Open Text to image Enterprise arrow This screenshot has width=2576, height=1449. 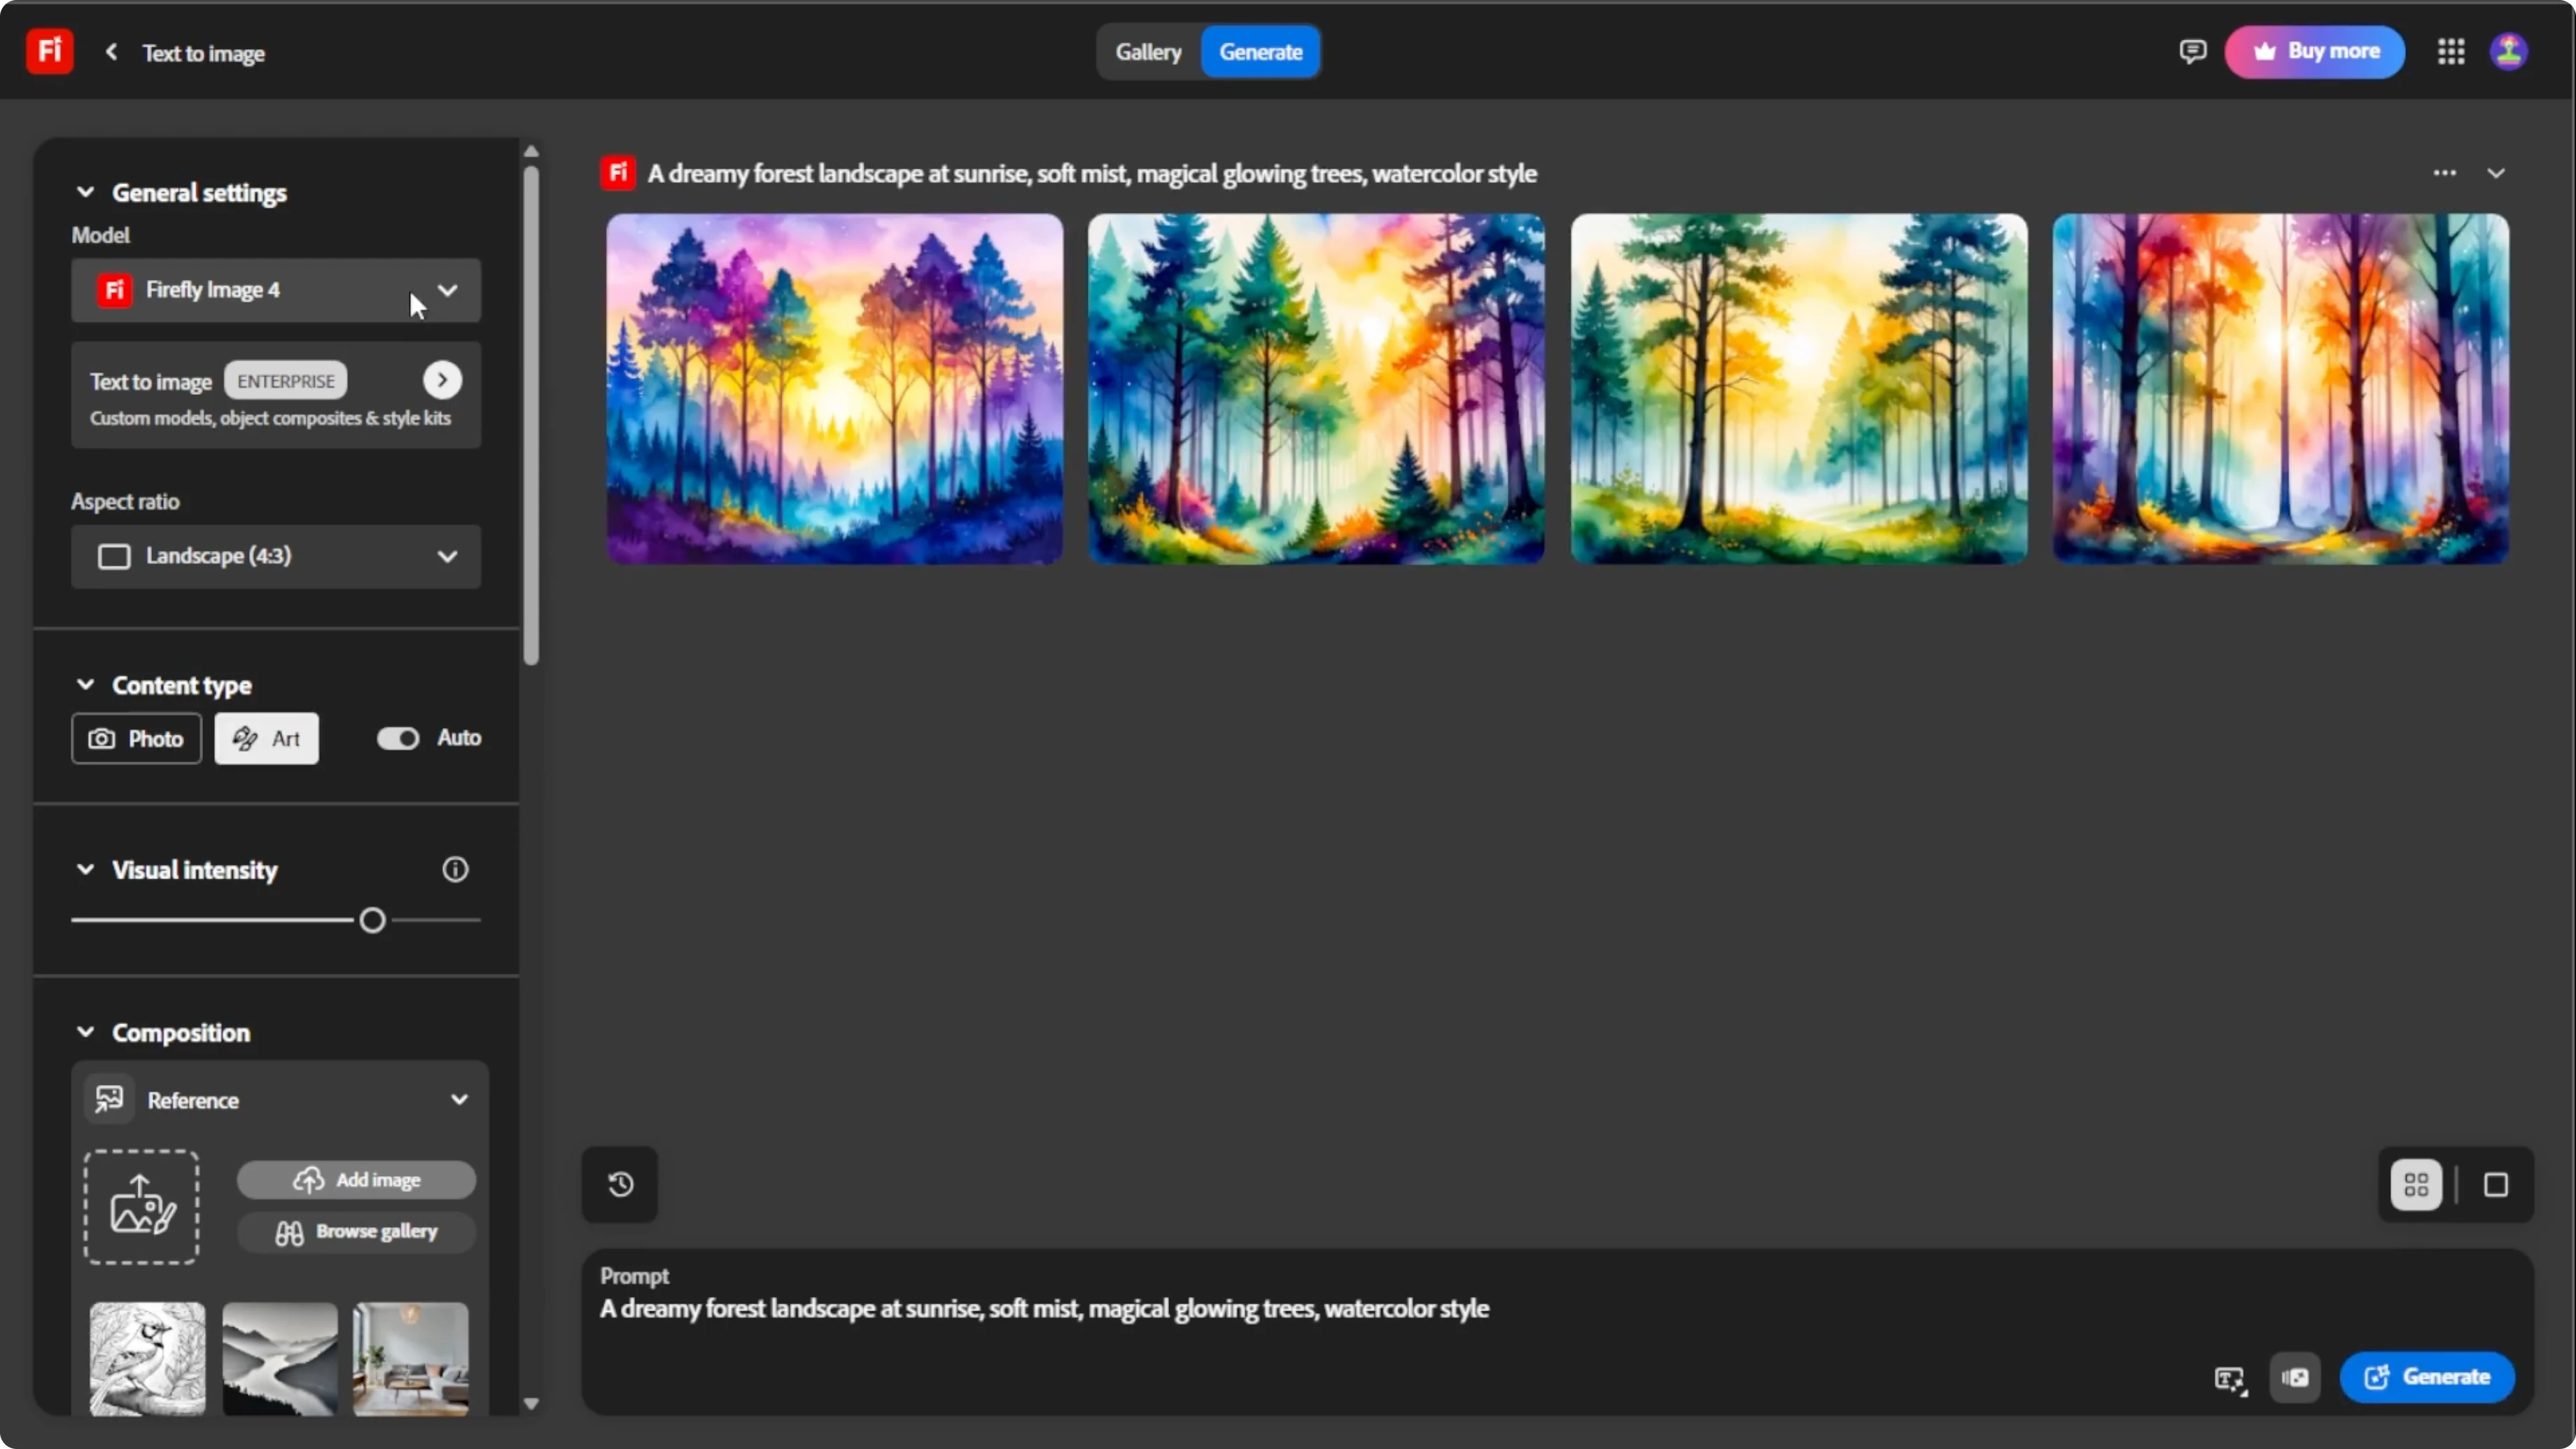click(x=442, y=380)
